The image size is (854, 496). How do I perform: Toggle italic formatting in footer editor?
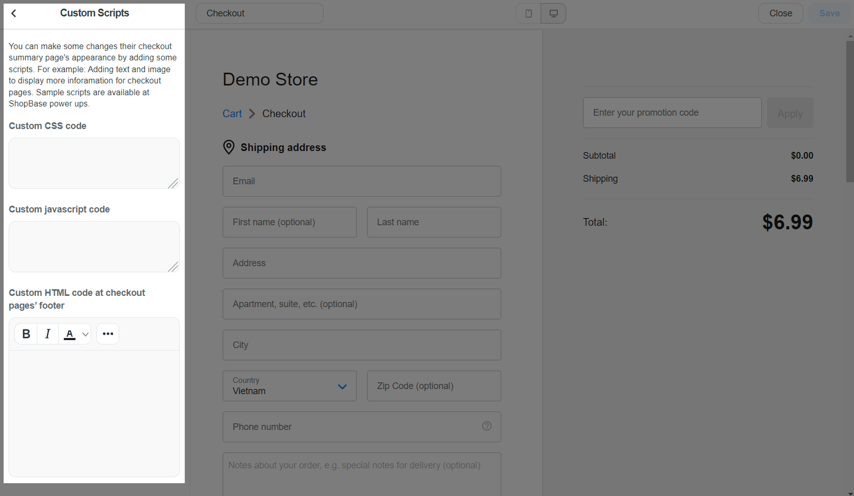click(x=48, y=334)
